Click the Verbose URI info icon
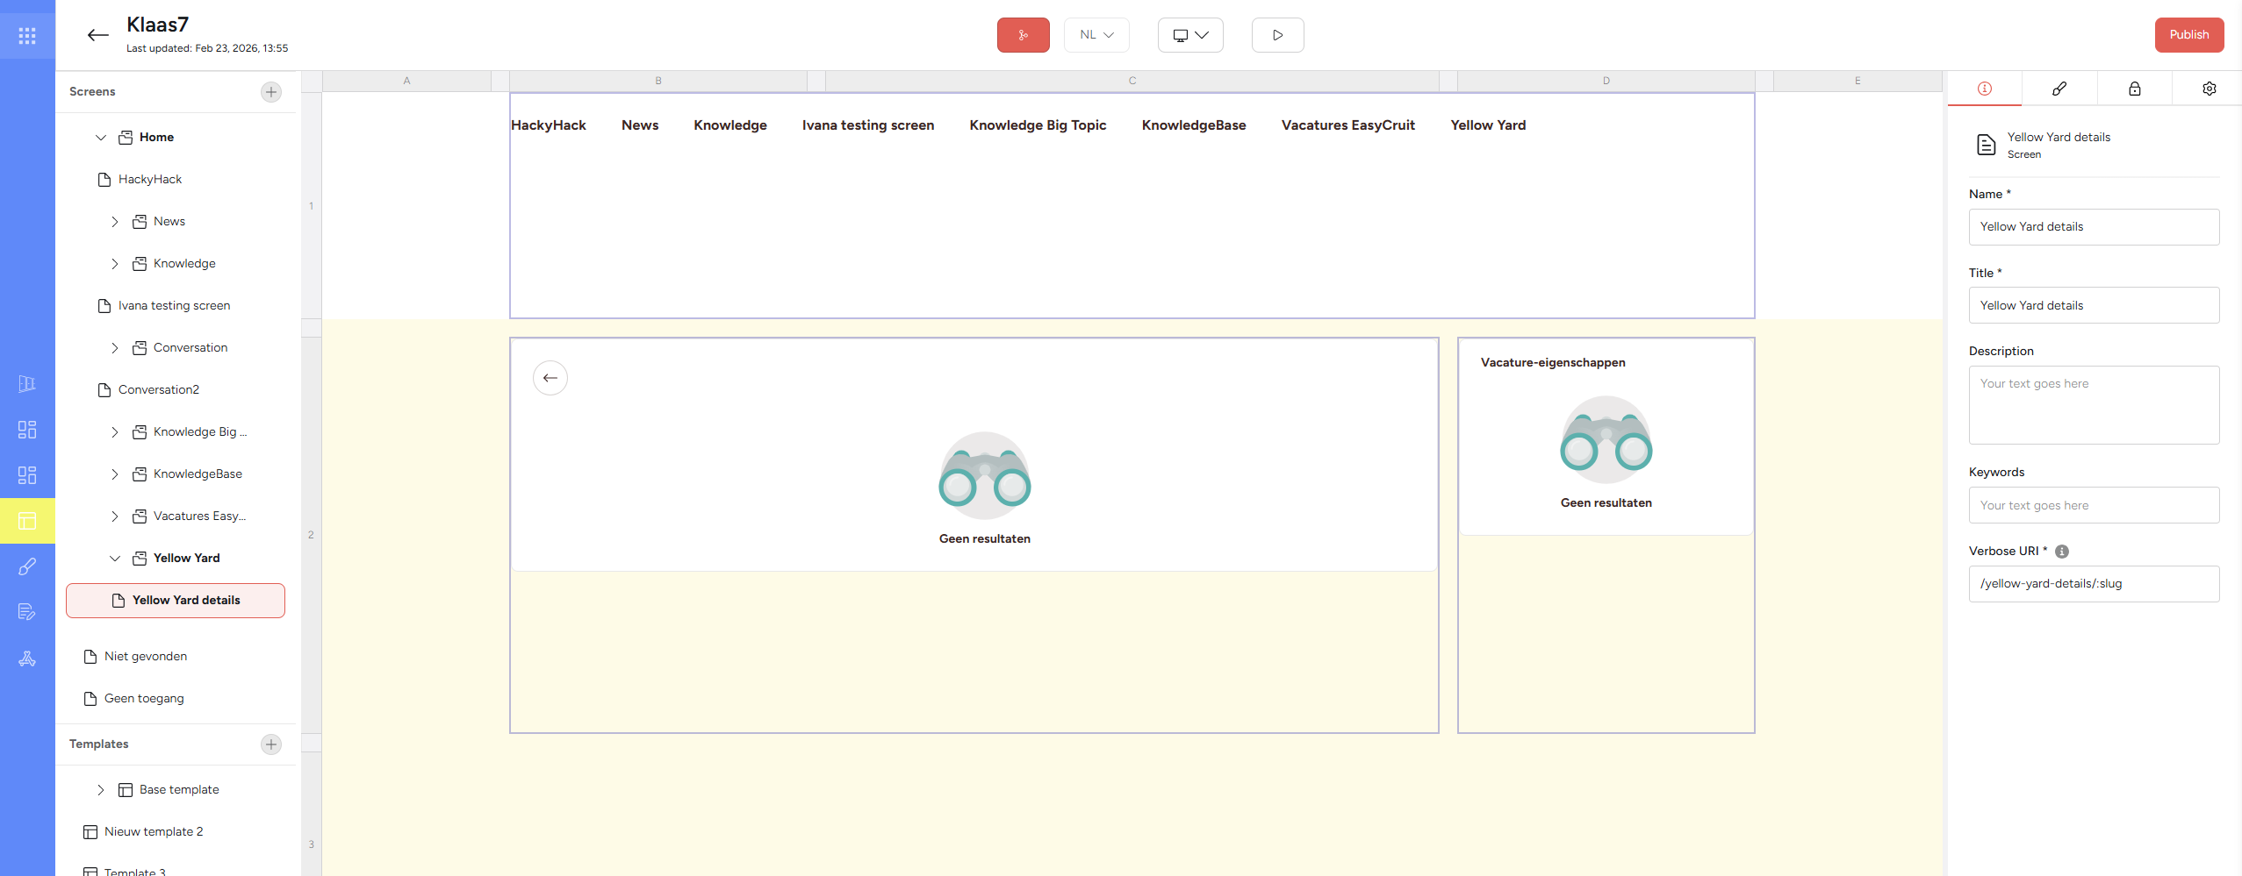Image resolution: width=2242 pixels, height=876 pixels. (2062, 552)
